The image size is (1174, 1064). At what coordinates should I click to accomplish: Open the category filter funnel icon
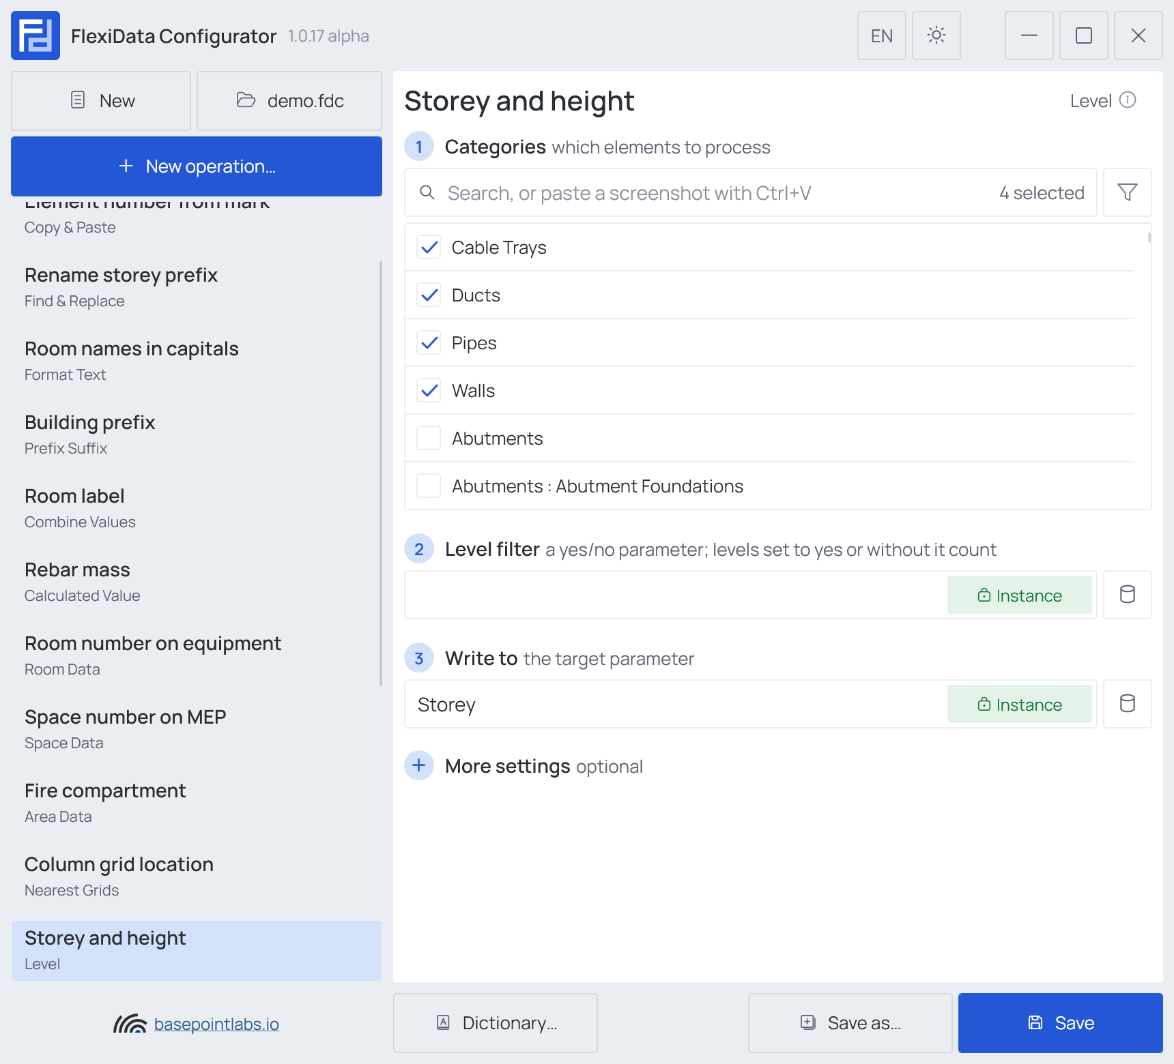click(x=1128, y=192)
